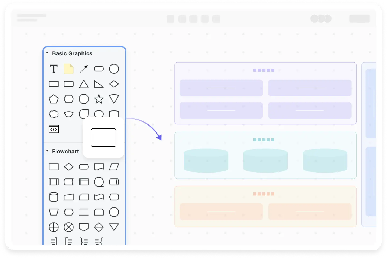
Task: Select the arrow line shape
Action: pos(84,69)
